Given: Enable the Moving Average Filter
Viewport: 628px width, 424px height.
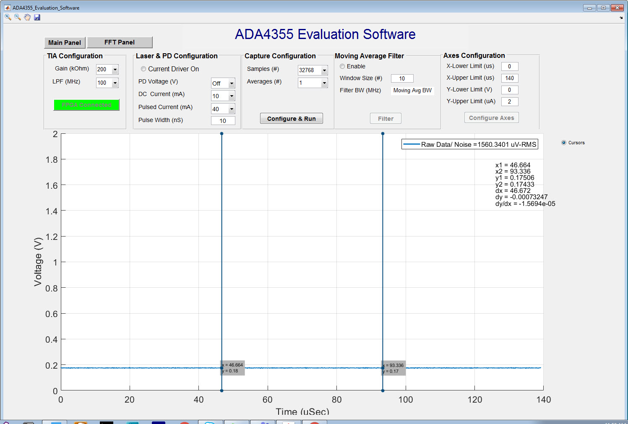Looking at the screenshot, I should click(x=342, y=66).
